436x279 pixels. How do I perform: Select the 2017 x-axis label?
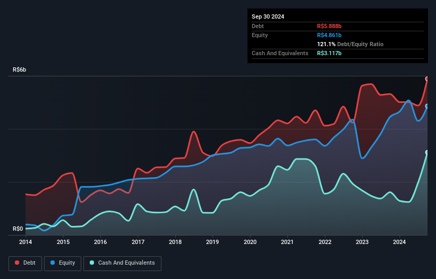pyautogui.click(x=138, y=242)
